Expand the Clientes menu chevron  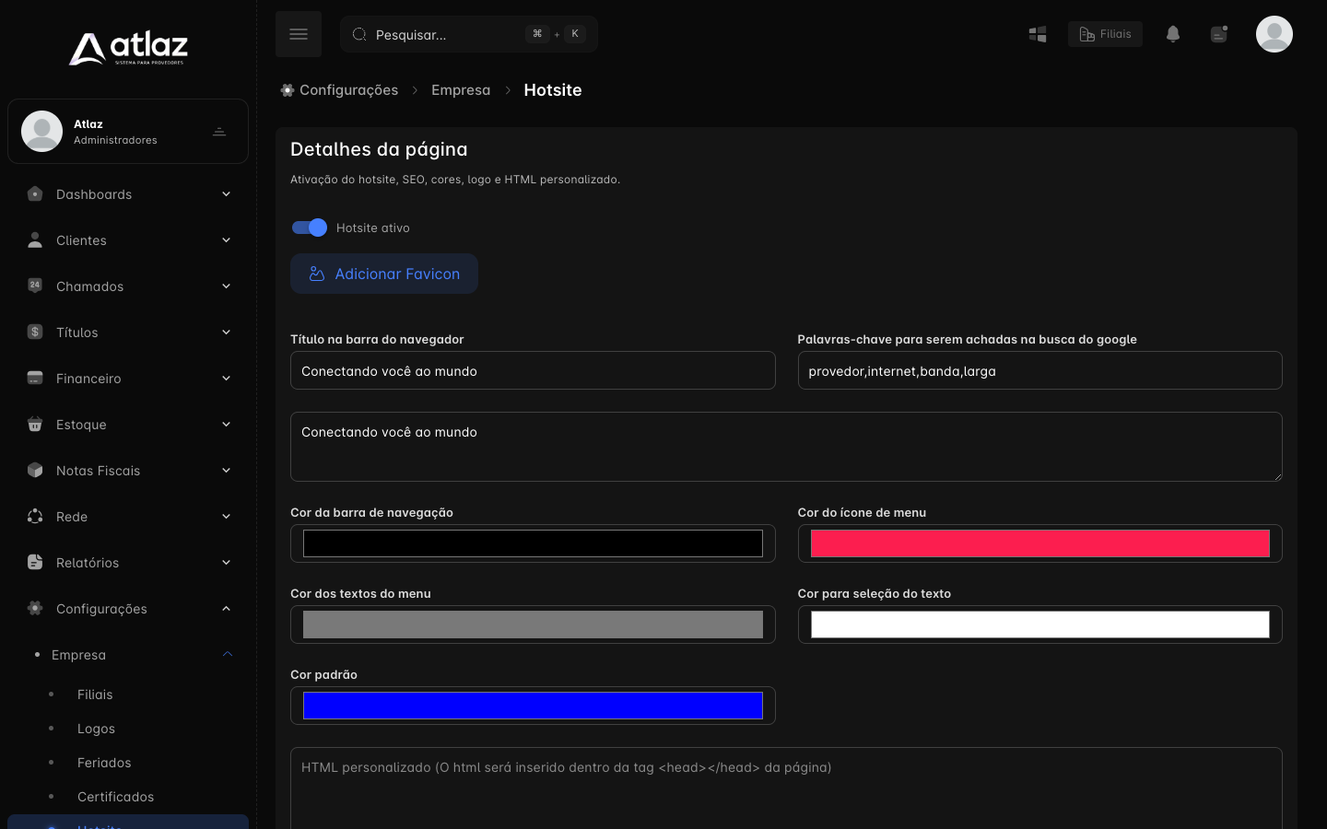click(x=226, y=239)
